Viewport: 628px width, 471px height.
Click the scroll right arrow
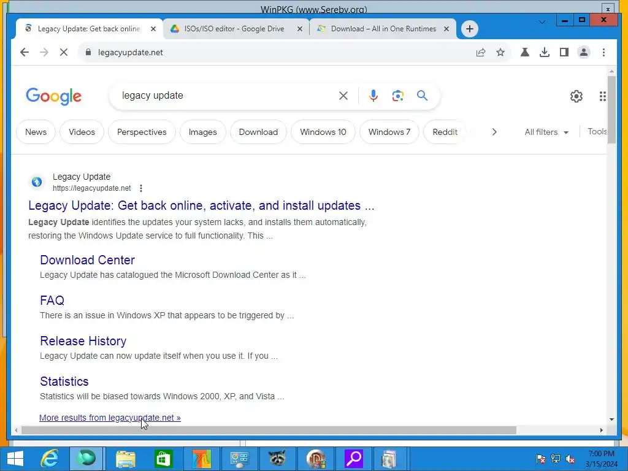(x=601, y=431)
